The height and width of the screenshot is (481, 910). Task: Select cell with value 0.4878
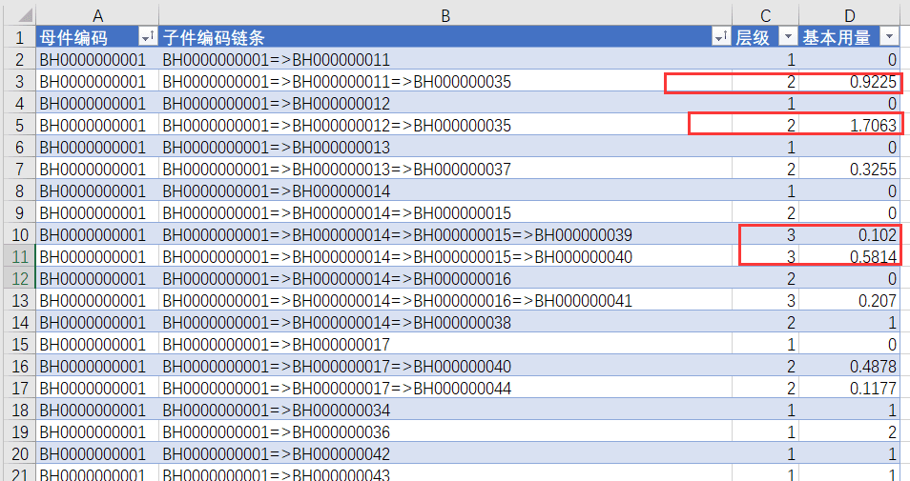click(850, 367)
